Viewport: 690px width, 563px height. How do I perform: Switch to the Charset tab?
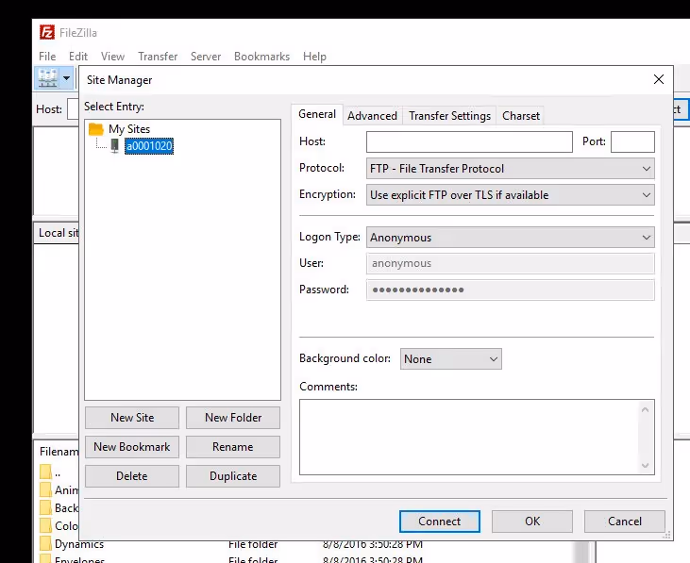pos(521,116)
